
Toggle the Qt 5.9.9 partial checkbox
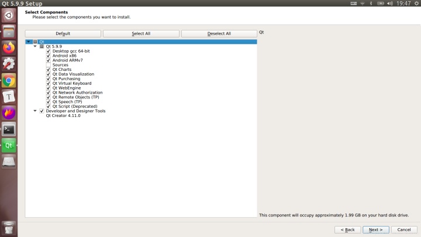(42, 46)
